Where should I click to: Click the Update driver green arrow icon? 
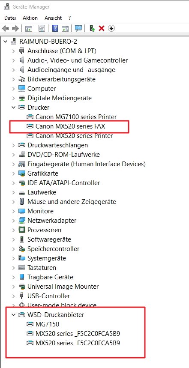click(x=92, y=28)
